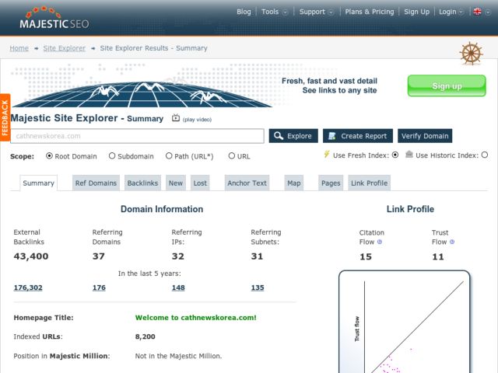Click the 8,200 Indexed URLs value
This screenshot has width=498, height=373.
[146, 336]
